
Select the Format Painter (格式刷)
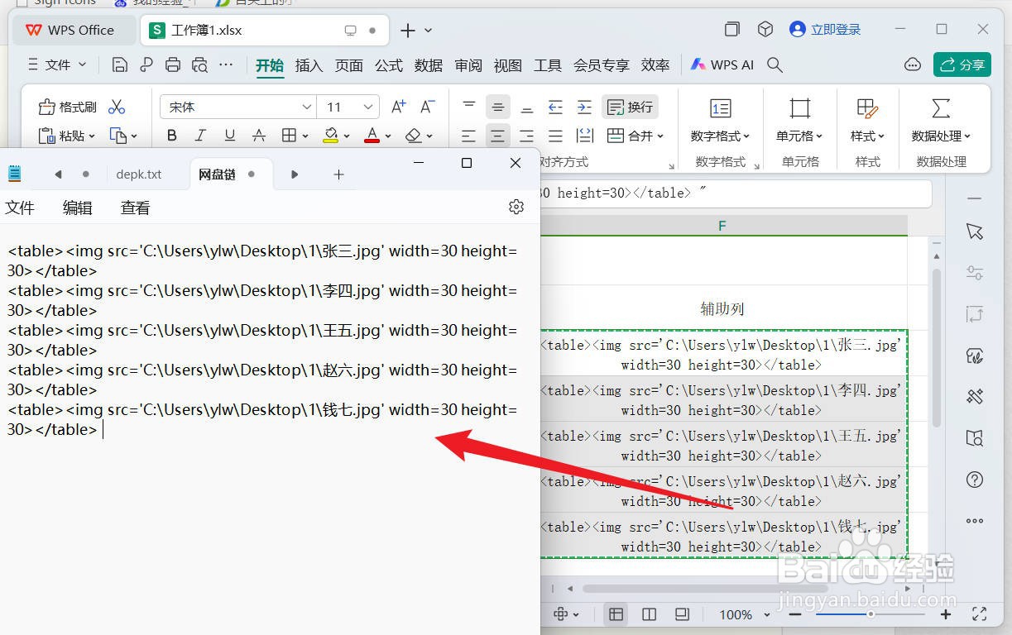[68, 107]
